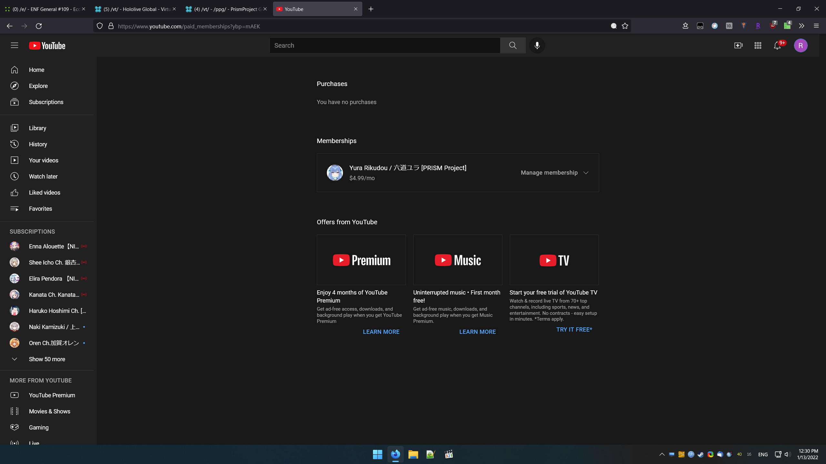Click the search magnifier button
The height and width of the screenshot is (464, 826).
[x=513, y=45]
